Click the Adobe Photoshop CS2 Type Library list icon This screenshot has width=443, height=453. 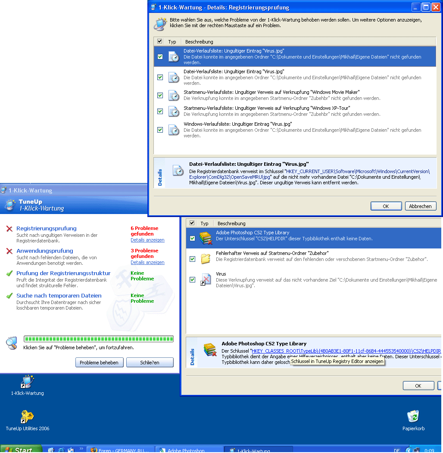[206, 238]
